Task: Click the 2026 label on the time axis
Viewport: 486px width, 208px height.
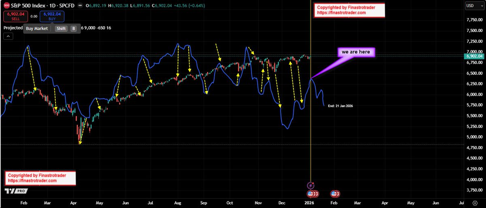Action: (309, 202)
